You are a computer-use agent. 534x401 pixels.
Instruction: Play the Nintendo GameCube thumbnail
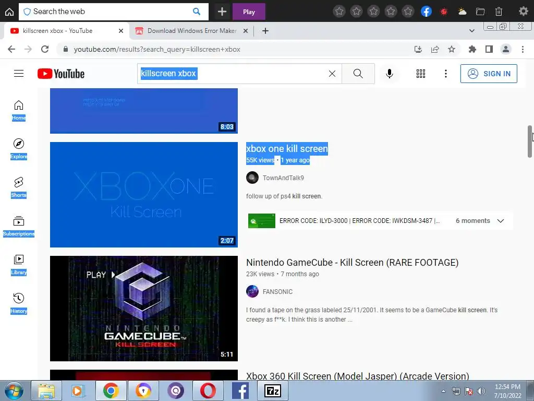point(144,309)
